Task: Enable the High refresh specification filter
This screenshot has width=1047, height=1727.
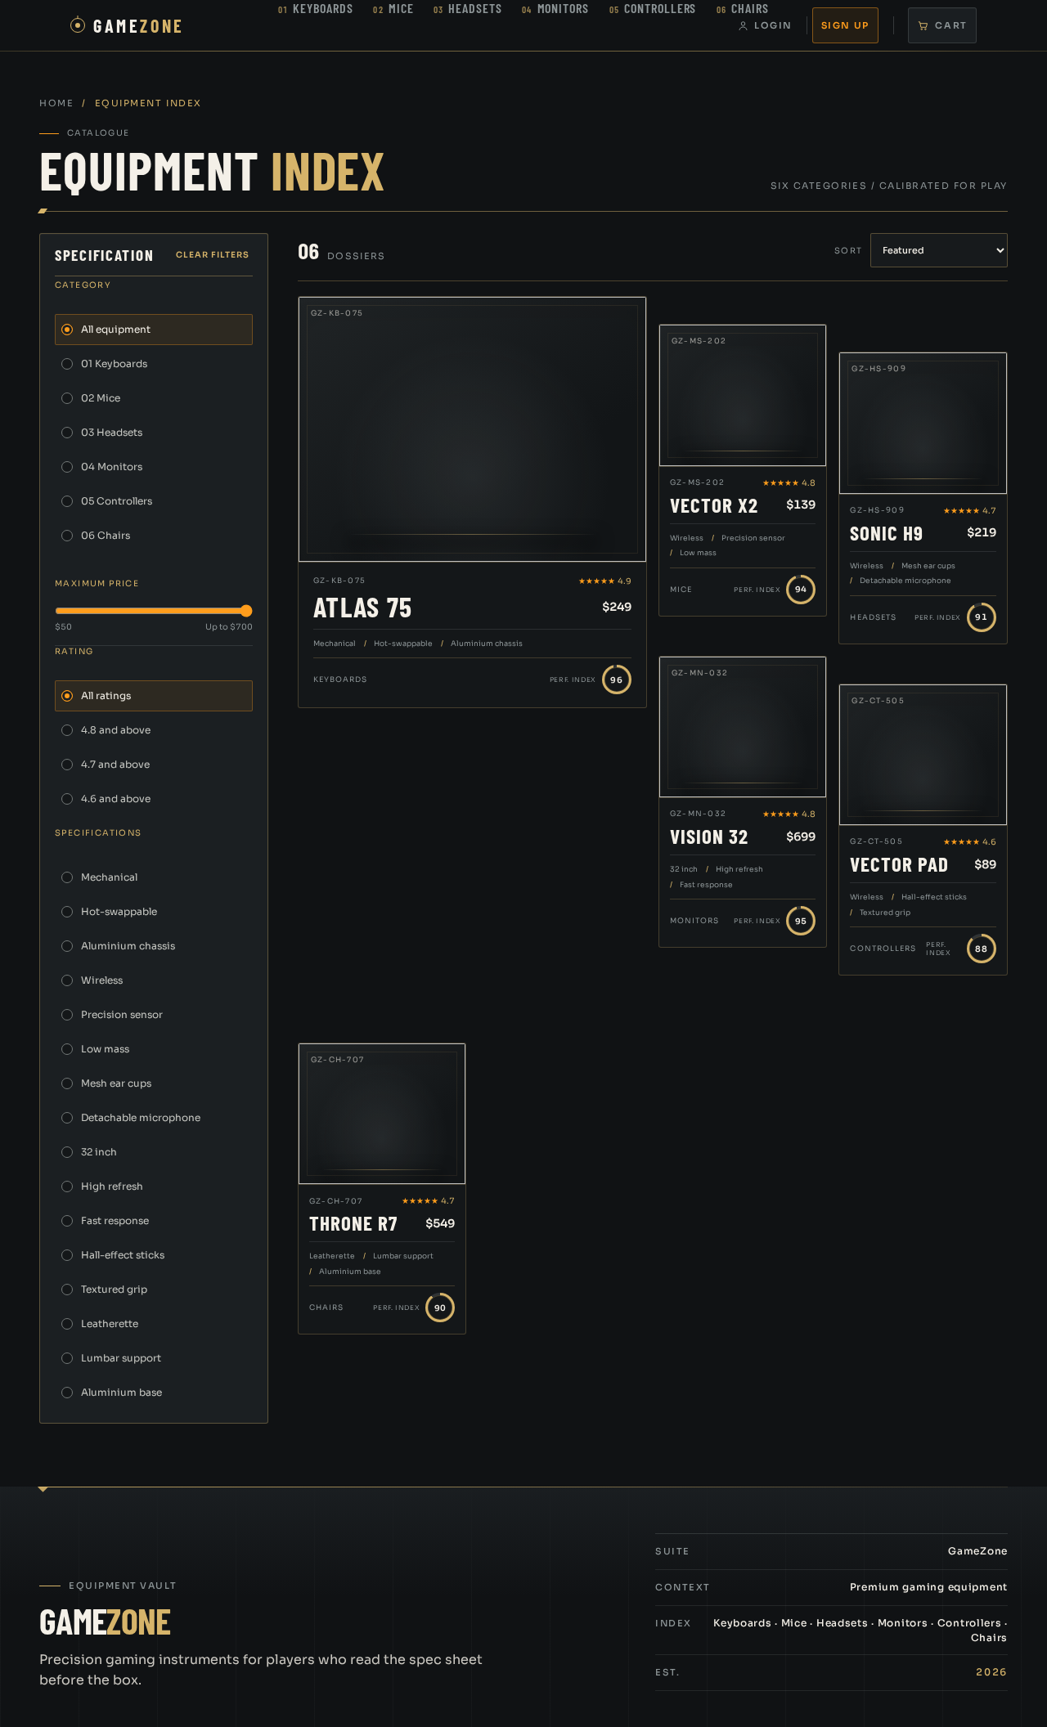Action: (x=154, y=1186)
